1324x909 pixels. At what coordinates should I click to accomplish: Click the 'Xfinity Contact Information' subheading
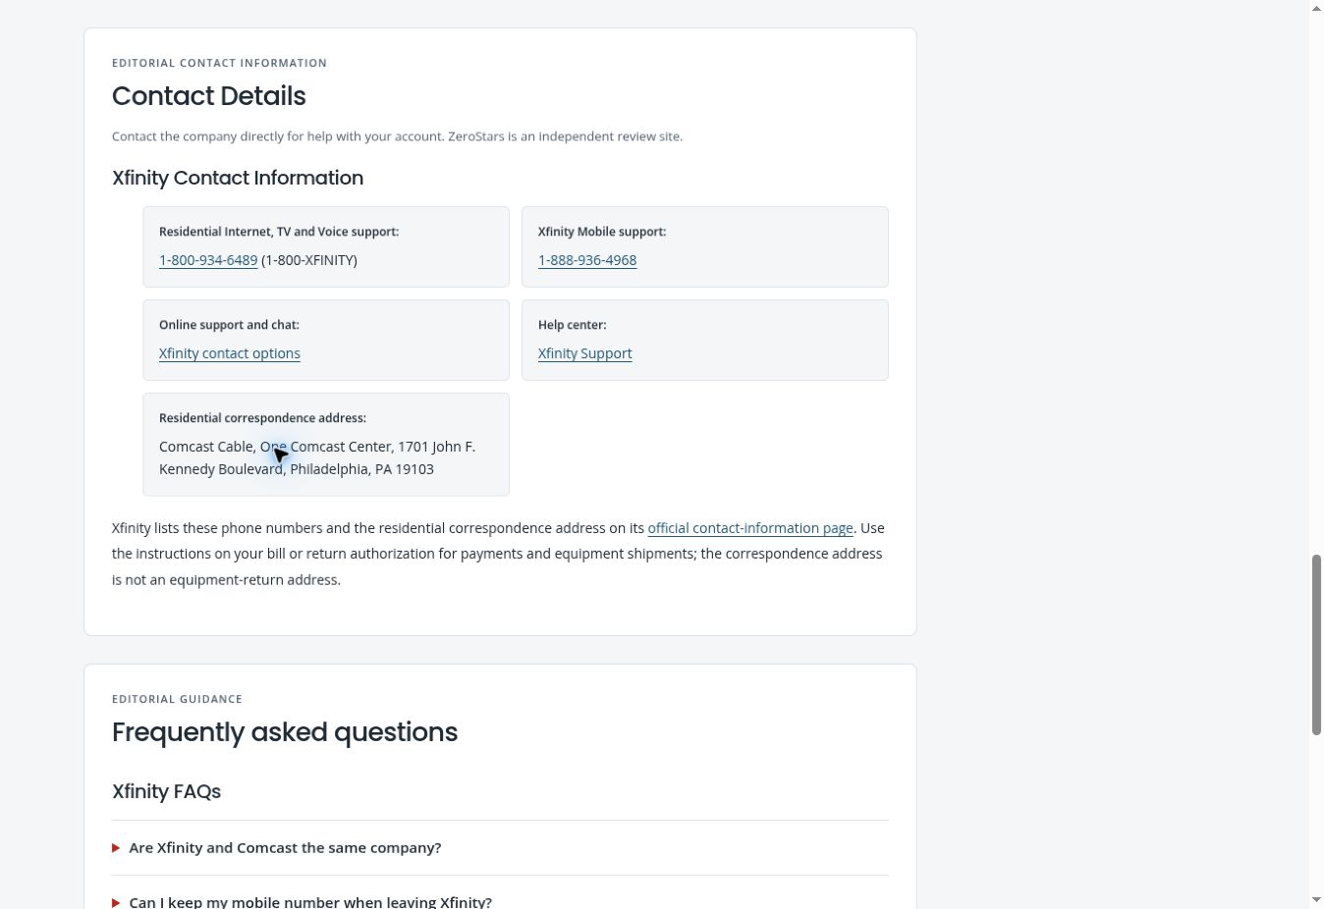pos(238,178)
